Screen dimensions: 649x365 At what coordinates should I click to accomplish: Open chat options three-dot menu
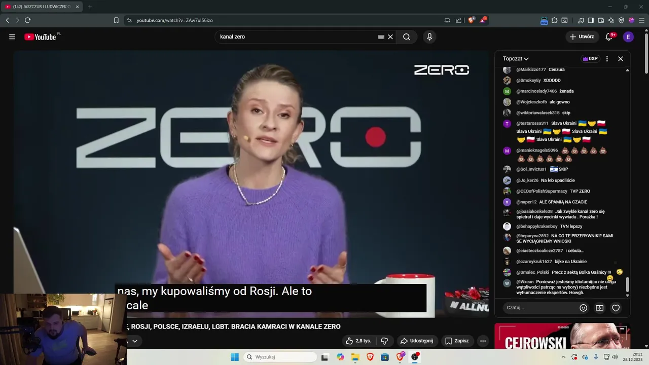point(607,59)
